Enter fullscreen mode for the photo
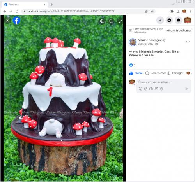This screenshot has height=182, width=195. pyautogui.click(x=120, y=21)
